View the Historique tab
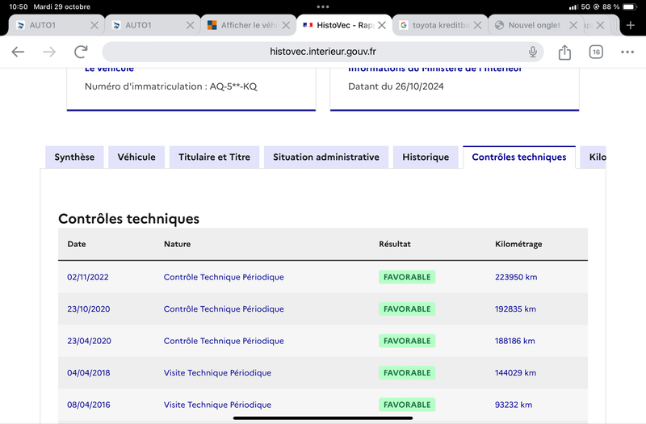Viewport: 646px width, 424px height. 426,157
